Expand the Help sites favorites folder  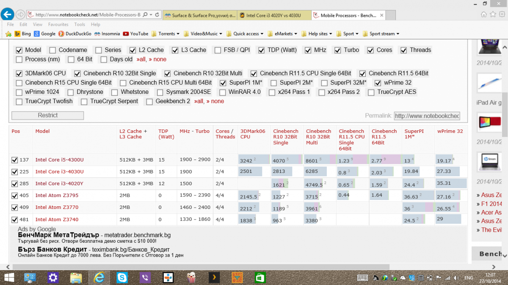(317, 34)
